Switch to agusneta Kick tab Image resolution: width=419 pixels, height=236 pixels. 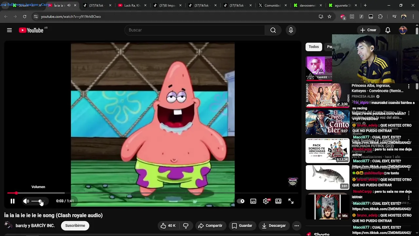(x=343, y=5)
